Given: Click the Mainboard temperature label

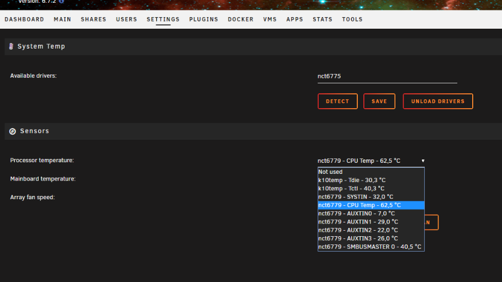Looking at the screenshot, I should coord(43,179).
